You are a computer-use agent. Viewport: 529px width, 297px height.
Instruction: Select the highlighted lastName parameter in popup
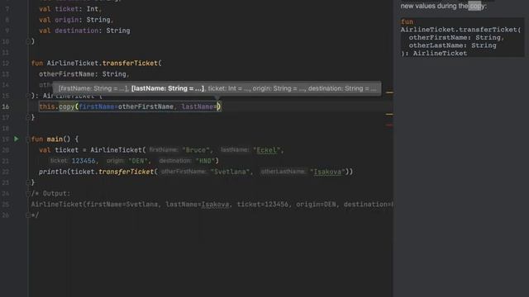click(x=168, y=88)
